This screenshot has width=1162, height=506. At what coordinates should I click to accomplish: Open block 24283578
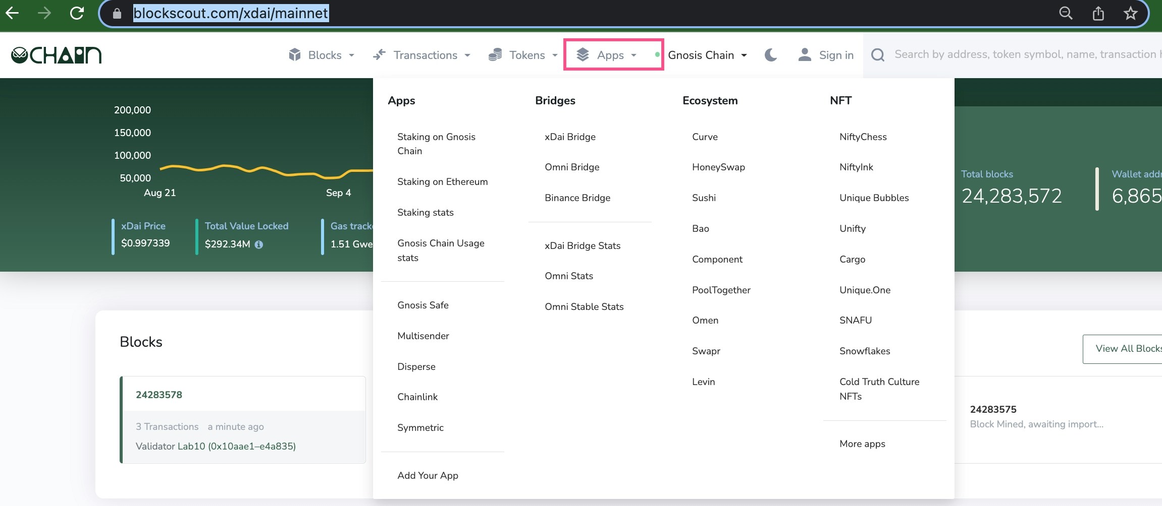[x=159, y=395]
